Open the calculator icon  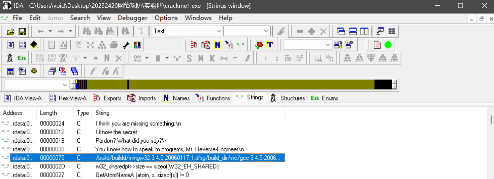pyautogui.click(x=11, y=71)
